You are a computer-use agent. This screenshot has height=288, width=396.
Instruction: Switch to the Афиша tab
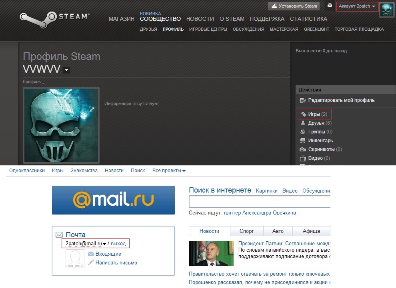tap(311, 231)
